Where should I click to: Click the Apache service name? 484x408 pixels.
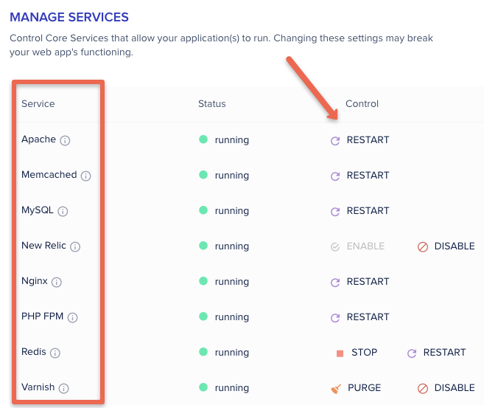point(38,139)
